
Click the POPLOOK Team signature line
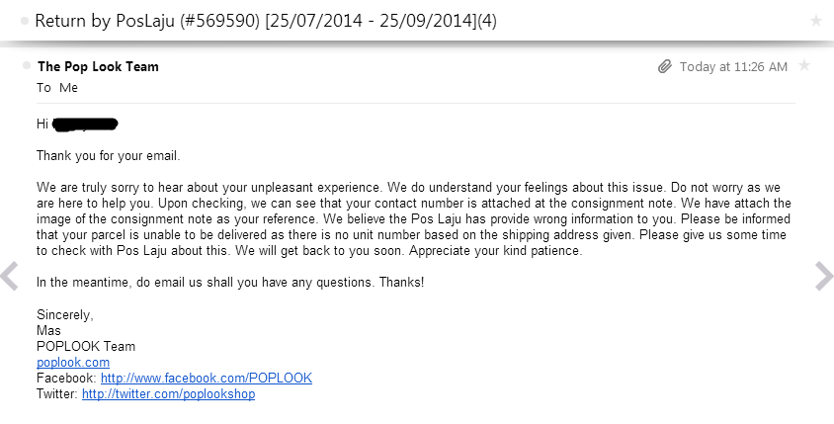(86, 346)
